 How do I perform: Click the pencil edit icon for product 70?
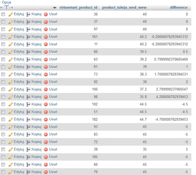coord(11,172)
